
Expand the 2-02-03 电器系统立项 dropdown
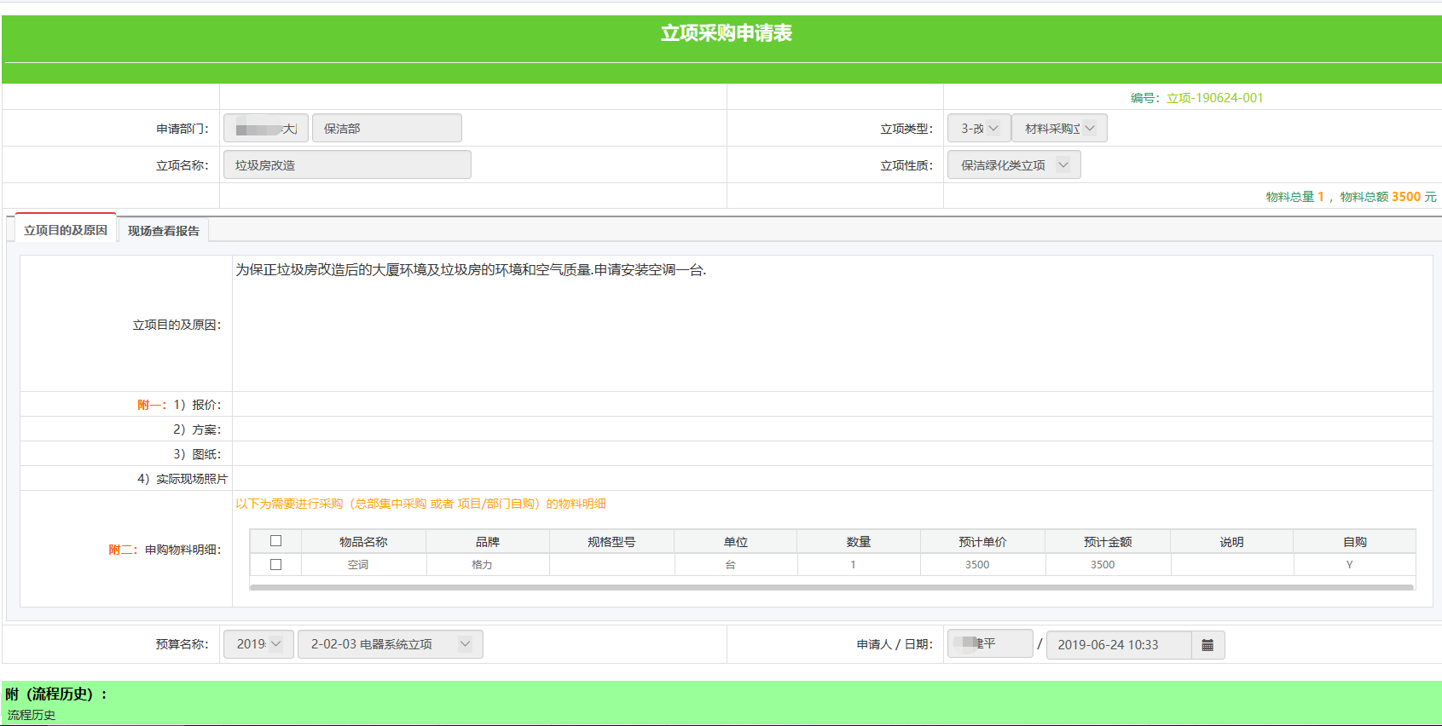click(390, 644)
